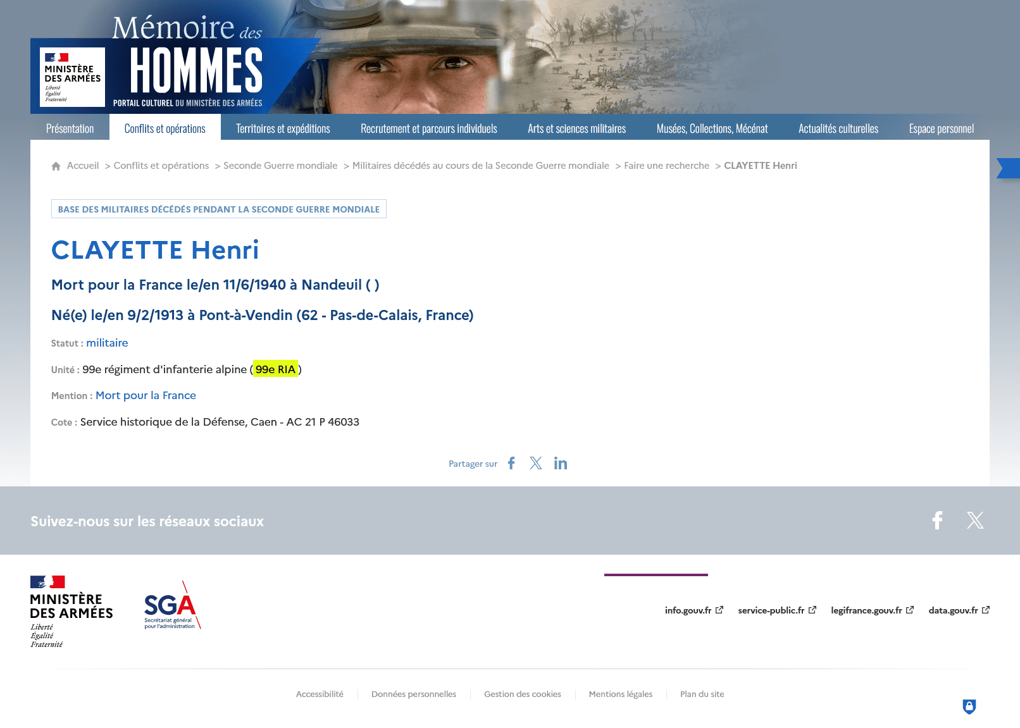Viewport: 1020px width, 728px height.
Task: Click the 'Partager sur' label
Action: [x=473, y=464]
